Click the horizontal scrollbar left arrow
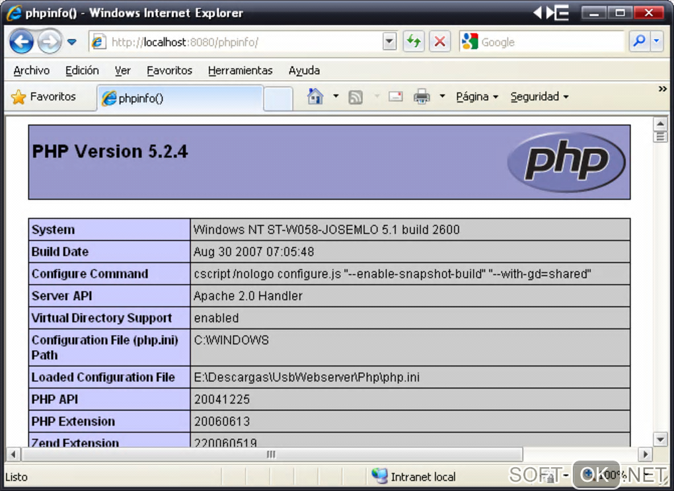This screenshot has height=491, width=674. tap(13, 454)
